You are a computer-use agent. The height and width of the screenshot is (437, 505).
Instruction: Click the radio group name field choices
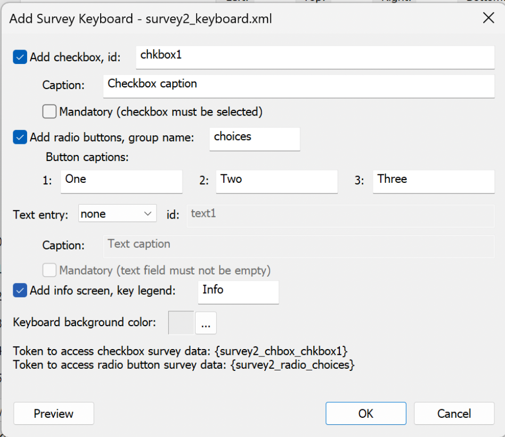coord(255,139)
